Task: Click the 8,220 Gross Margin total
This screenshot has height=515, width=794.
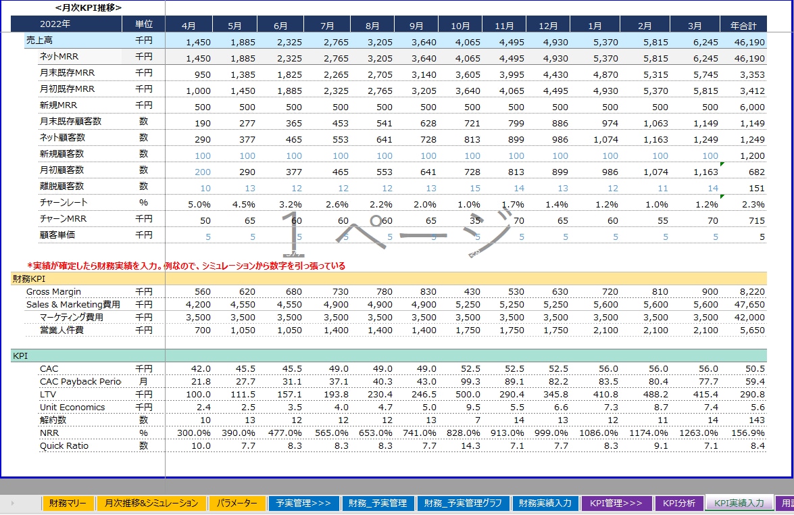Action: click(x=752, y=292)
